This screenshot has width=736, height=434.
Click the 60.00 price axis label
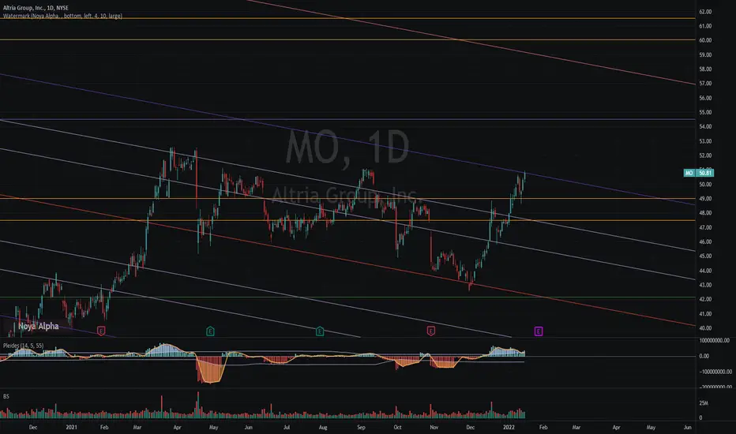[x=705, y=40]
